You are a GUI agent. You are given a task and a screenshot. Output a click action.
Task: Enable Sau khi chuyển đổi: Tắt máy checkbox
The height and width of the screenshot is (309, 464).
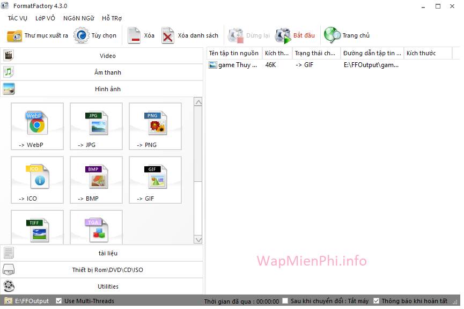pos(285,301)
